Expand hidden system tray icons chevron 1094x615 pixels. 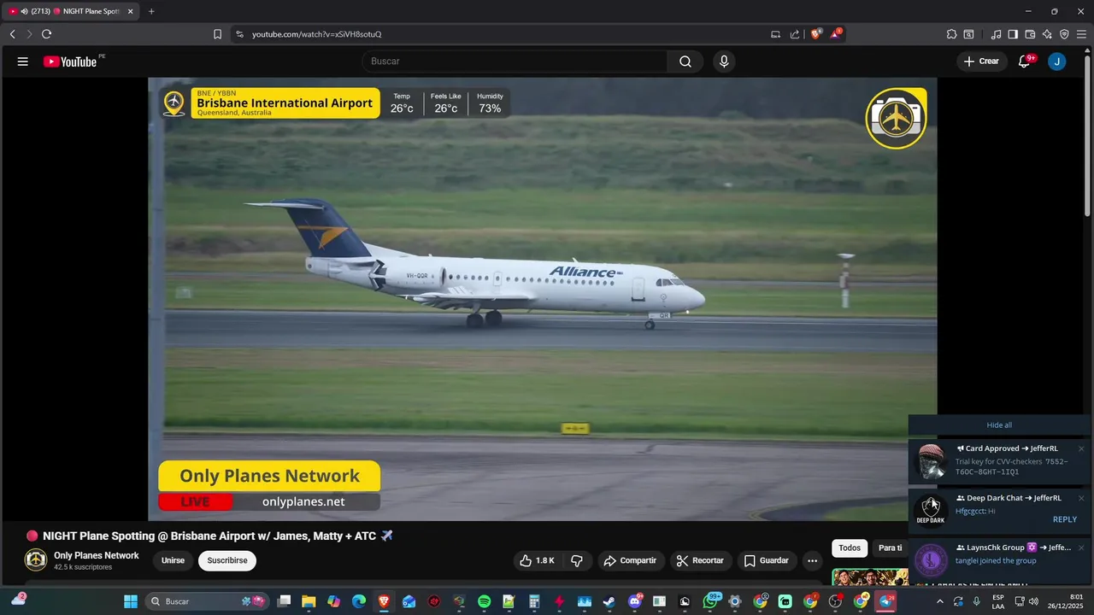pos(939,601)
